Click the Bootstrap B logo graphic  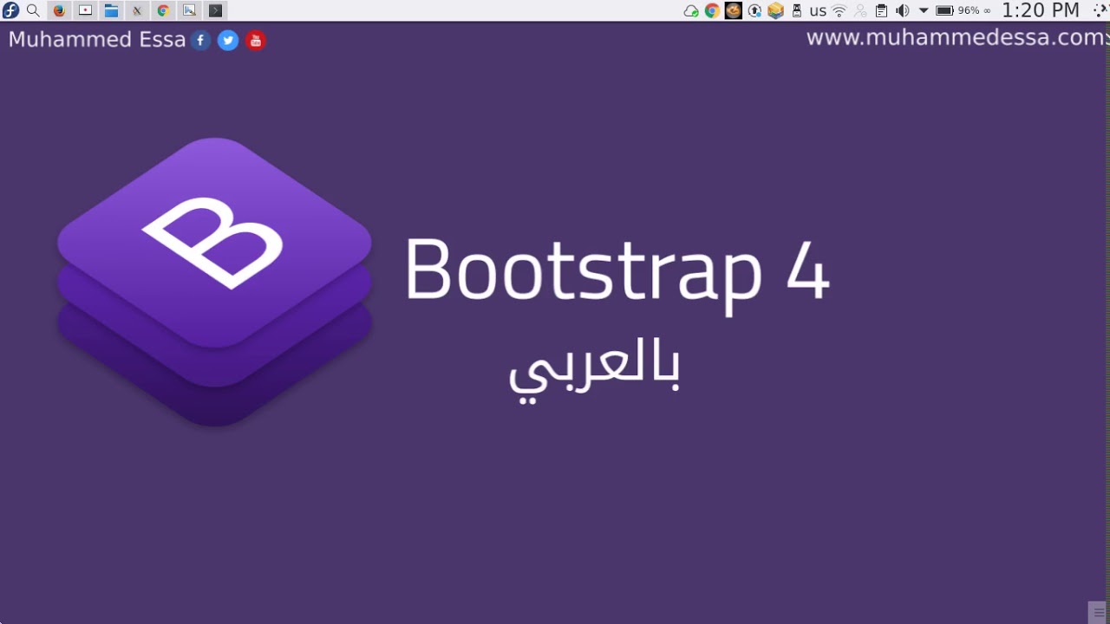point(214,282)
